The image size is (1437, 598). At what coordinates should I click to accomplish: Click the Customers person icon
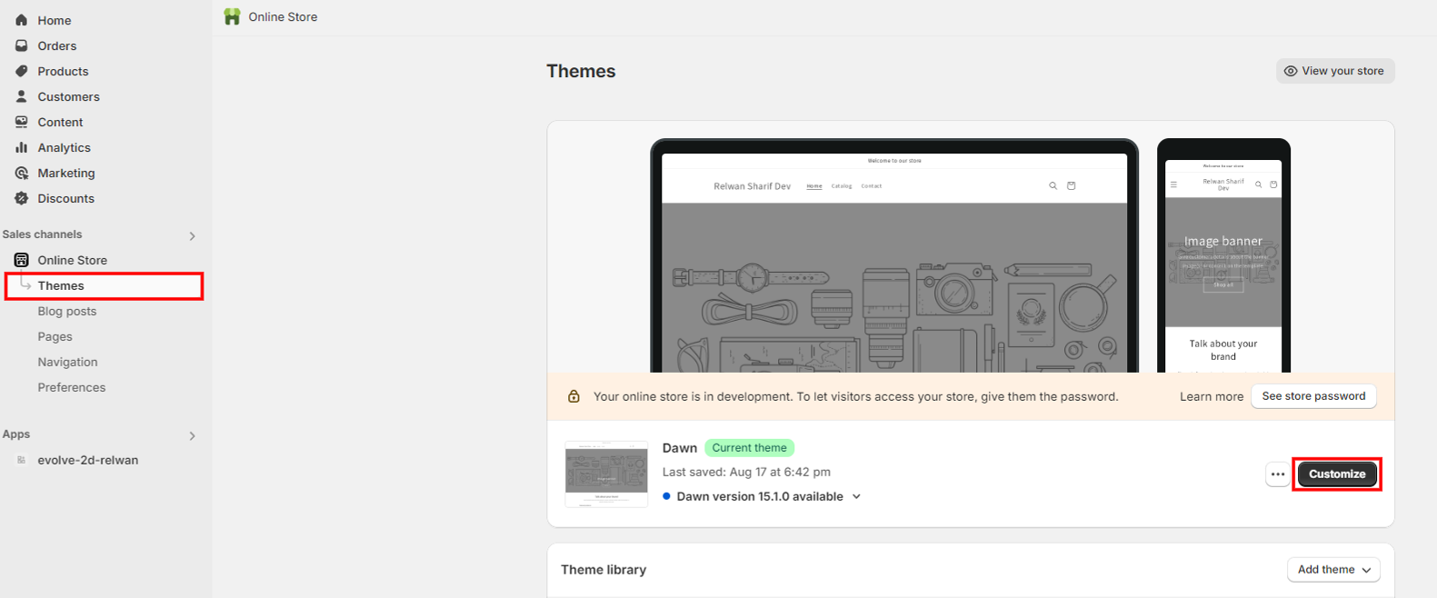[x=22, y=96]
